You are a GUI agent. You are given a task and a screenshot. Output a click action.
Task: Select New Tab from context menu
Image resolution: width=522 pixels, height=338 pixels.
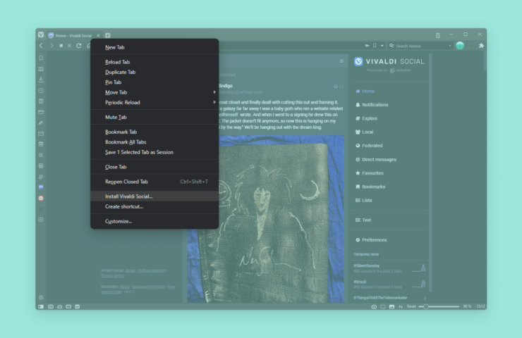click(x=154, y=47)
